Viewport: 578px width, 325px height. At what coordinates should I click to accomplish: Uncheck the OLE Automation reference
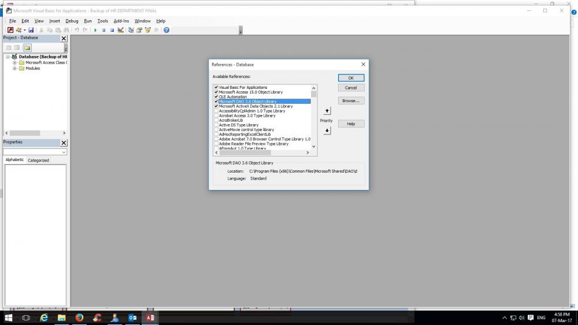pos(216,97)
